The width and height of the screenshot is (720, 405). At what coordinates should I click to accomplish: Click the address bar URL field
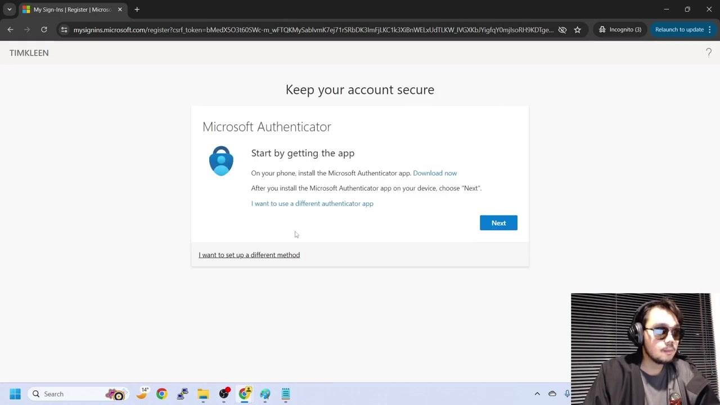(313, 30)
